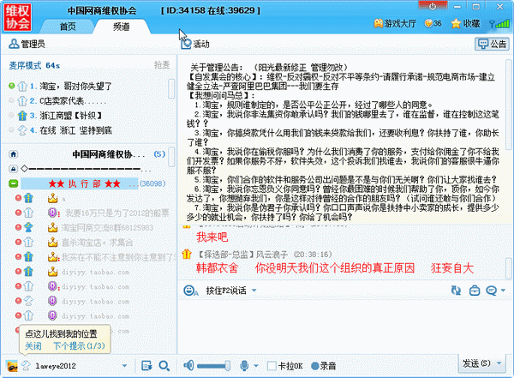The height and width of the screenshot is (378, 514).
Task: Click the announcement panel scrollbar
Action: 508,105
